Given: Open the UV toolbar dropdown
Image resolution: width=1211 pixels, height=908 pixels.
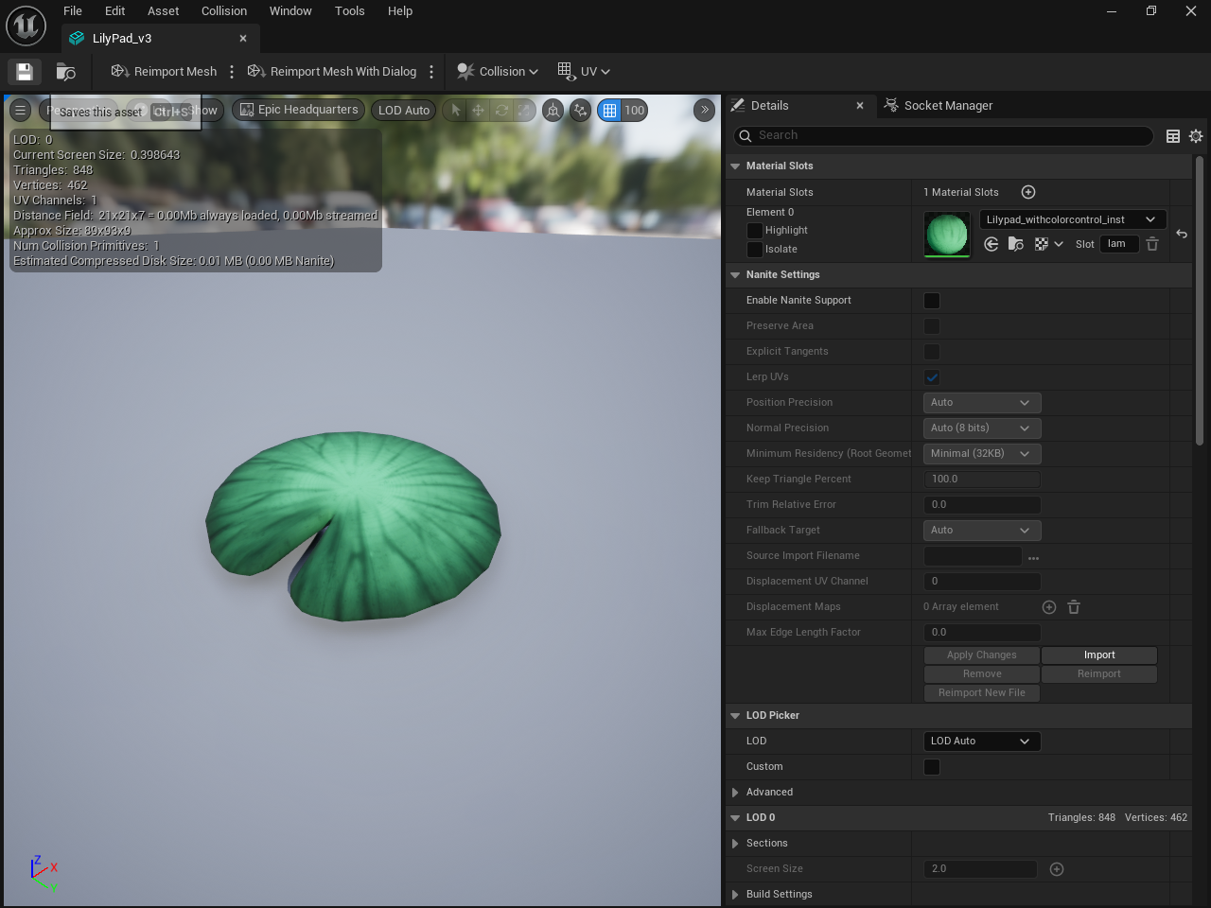Looking at the screenshot, I should click(584, 72).
